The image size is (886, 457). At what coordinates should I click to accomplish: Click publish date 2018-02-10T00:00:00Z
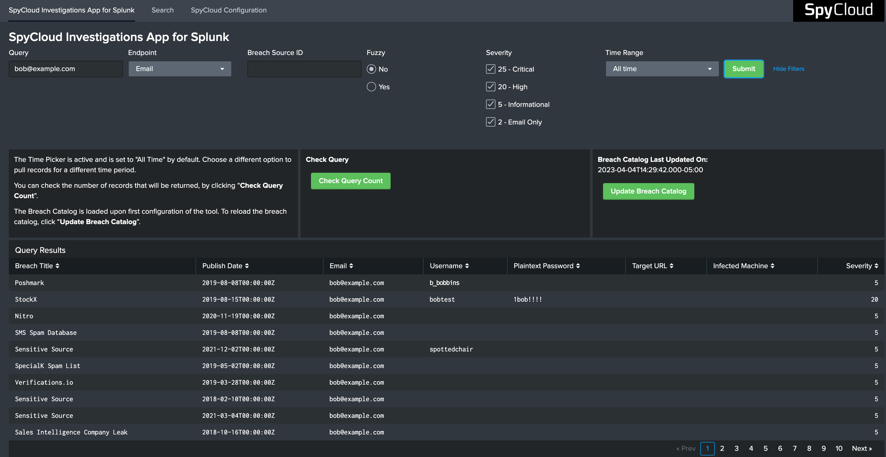(x=238, y=399)
